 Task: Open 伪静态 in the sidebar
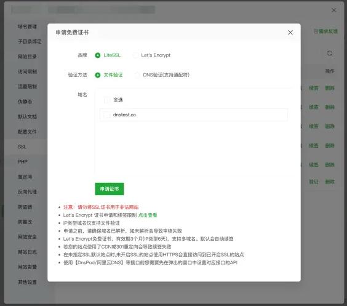(x=25, y=102)
